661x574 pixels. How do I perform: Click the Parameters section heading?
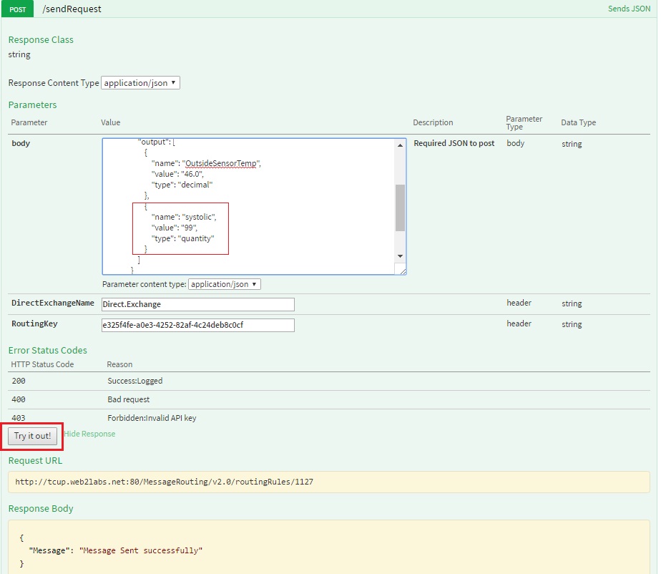click(32, 104)
